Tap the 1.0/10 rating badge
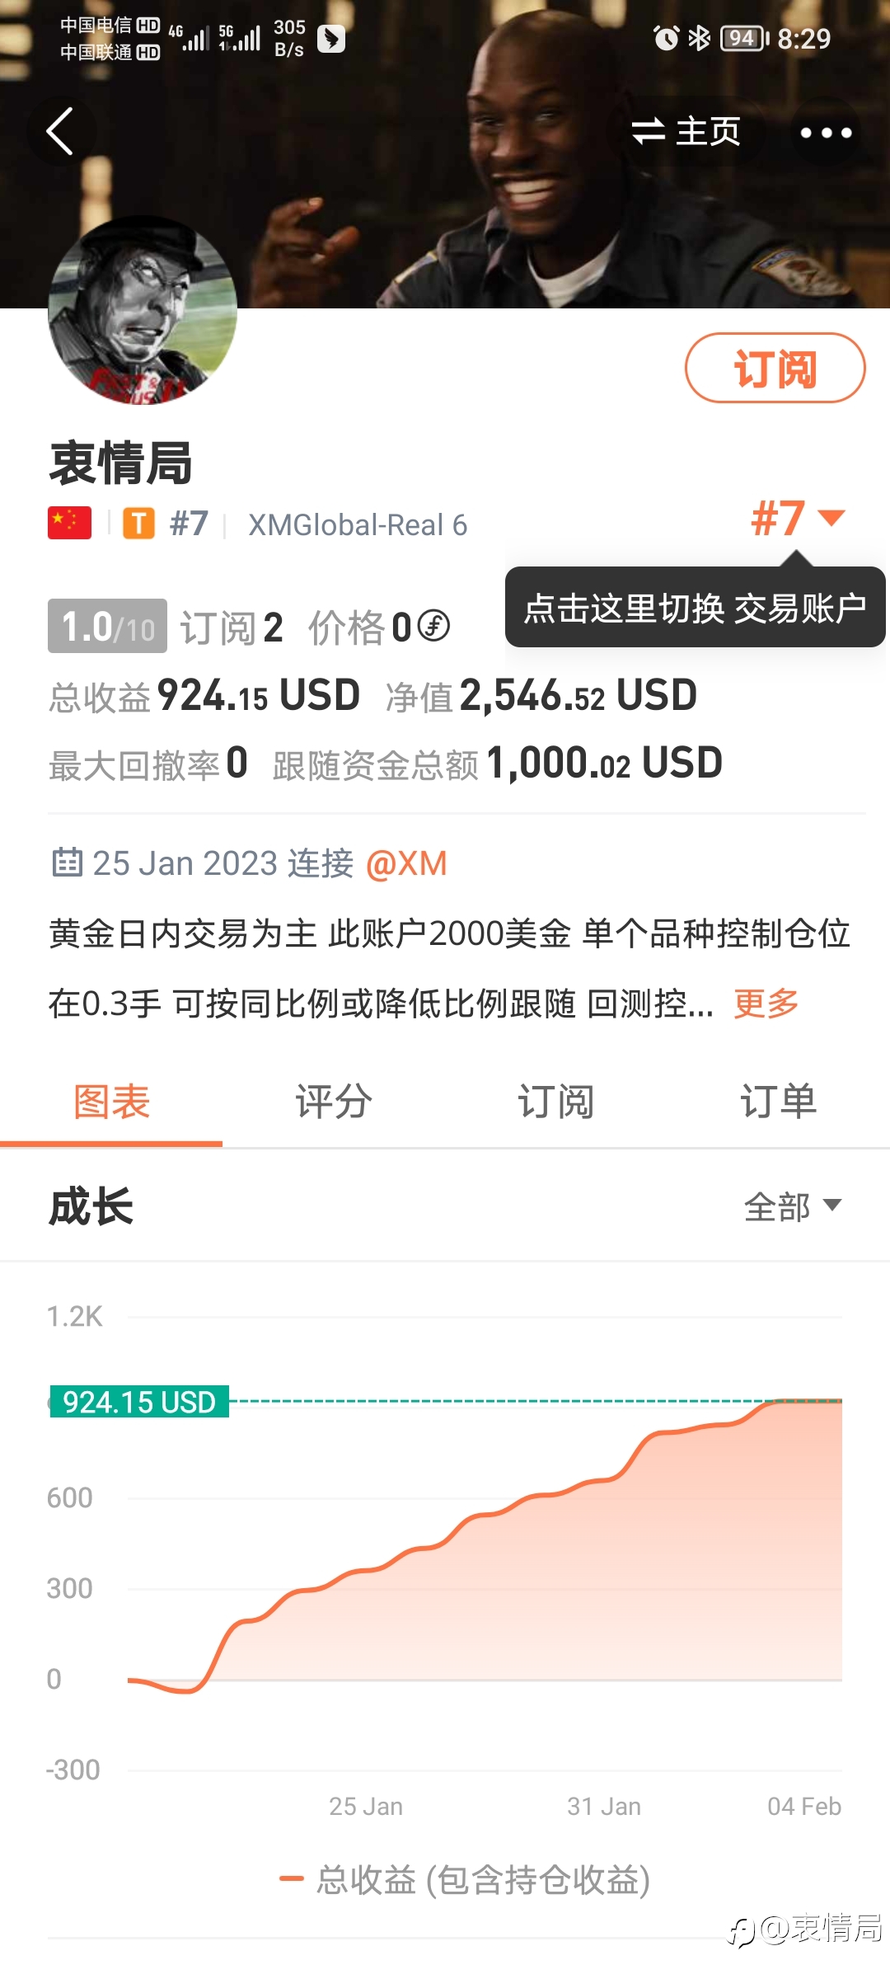890x1979 pixels. coord(107,626)
